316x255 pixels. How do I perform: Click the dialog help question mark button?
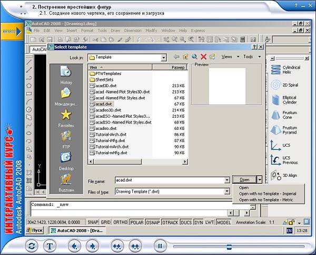(254, 47)
